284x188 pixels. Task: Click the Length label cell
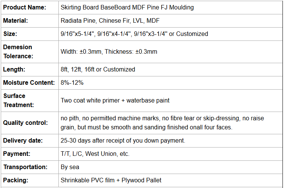point(30,70)
